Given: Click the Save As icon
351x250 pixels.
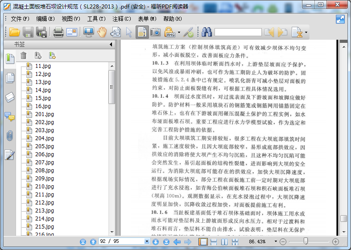Looking at the screenshot, I should (41, 32).
